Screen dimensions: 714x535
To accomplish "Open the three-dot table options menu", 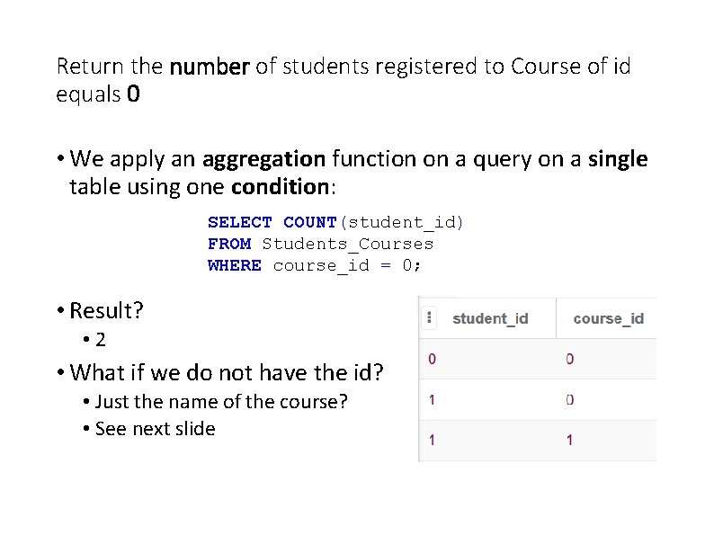I will [x=430, y=317].
